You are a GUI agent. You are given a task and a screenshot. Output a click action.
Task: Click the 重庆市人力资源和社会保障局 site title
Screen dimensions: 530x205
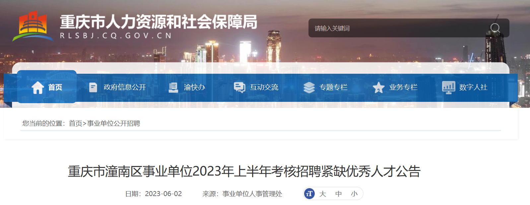click(x=158, y=22)
